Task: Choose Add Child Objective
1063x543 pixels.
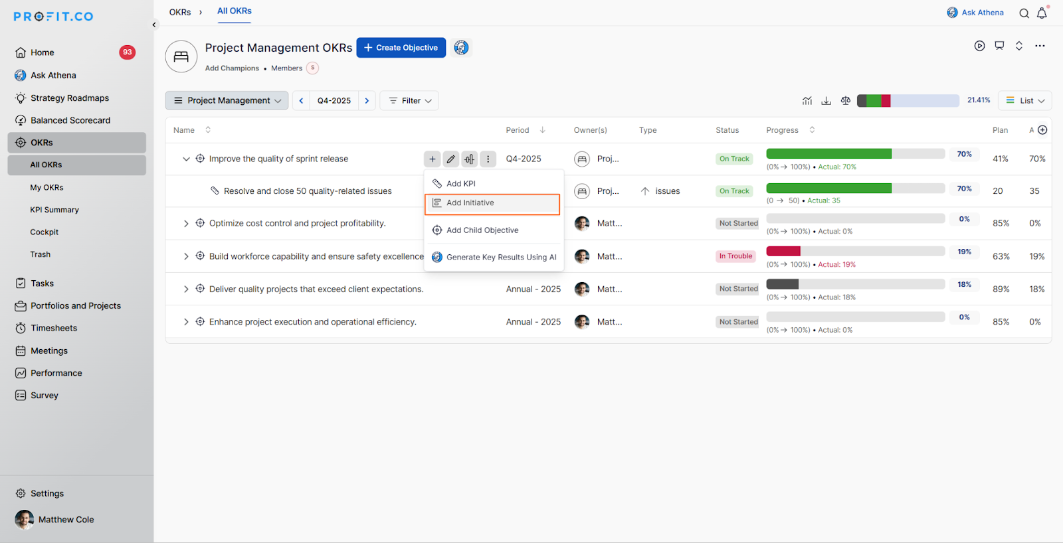Action: (494, 230)
